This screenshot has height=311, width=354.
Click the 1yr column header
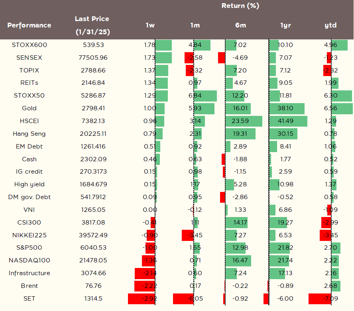[x=285, y=25]
